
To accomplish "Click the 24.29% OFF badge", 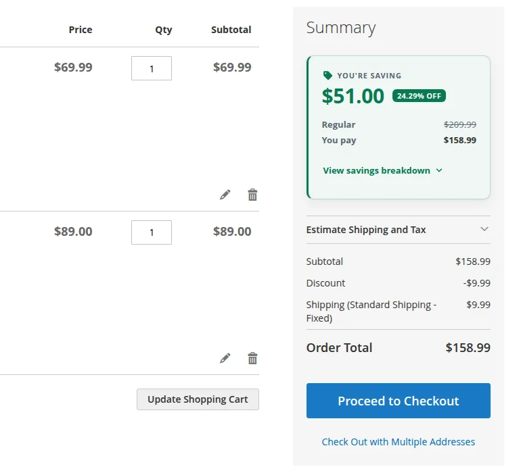I will coord(419,96).
